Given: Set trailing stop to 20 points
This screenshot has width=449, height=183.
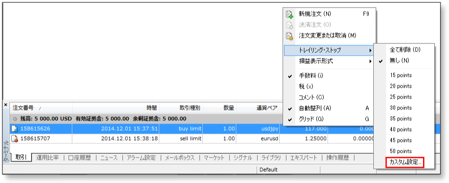Looking at the screenshot, I should point(404,86).
